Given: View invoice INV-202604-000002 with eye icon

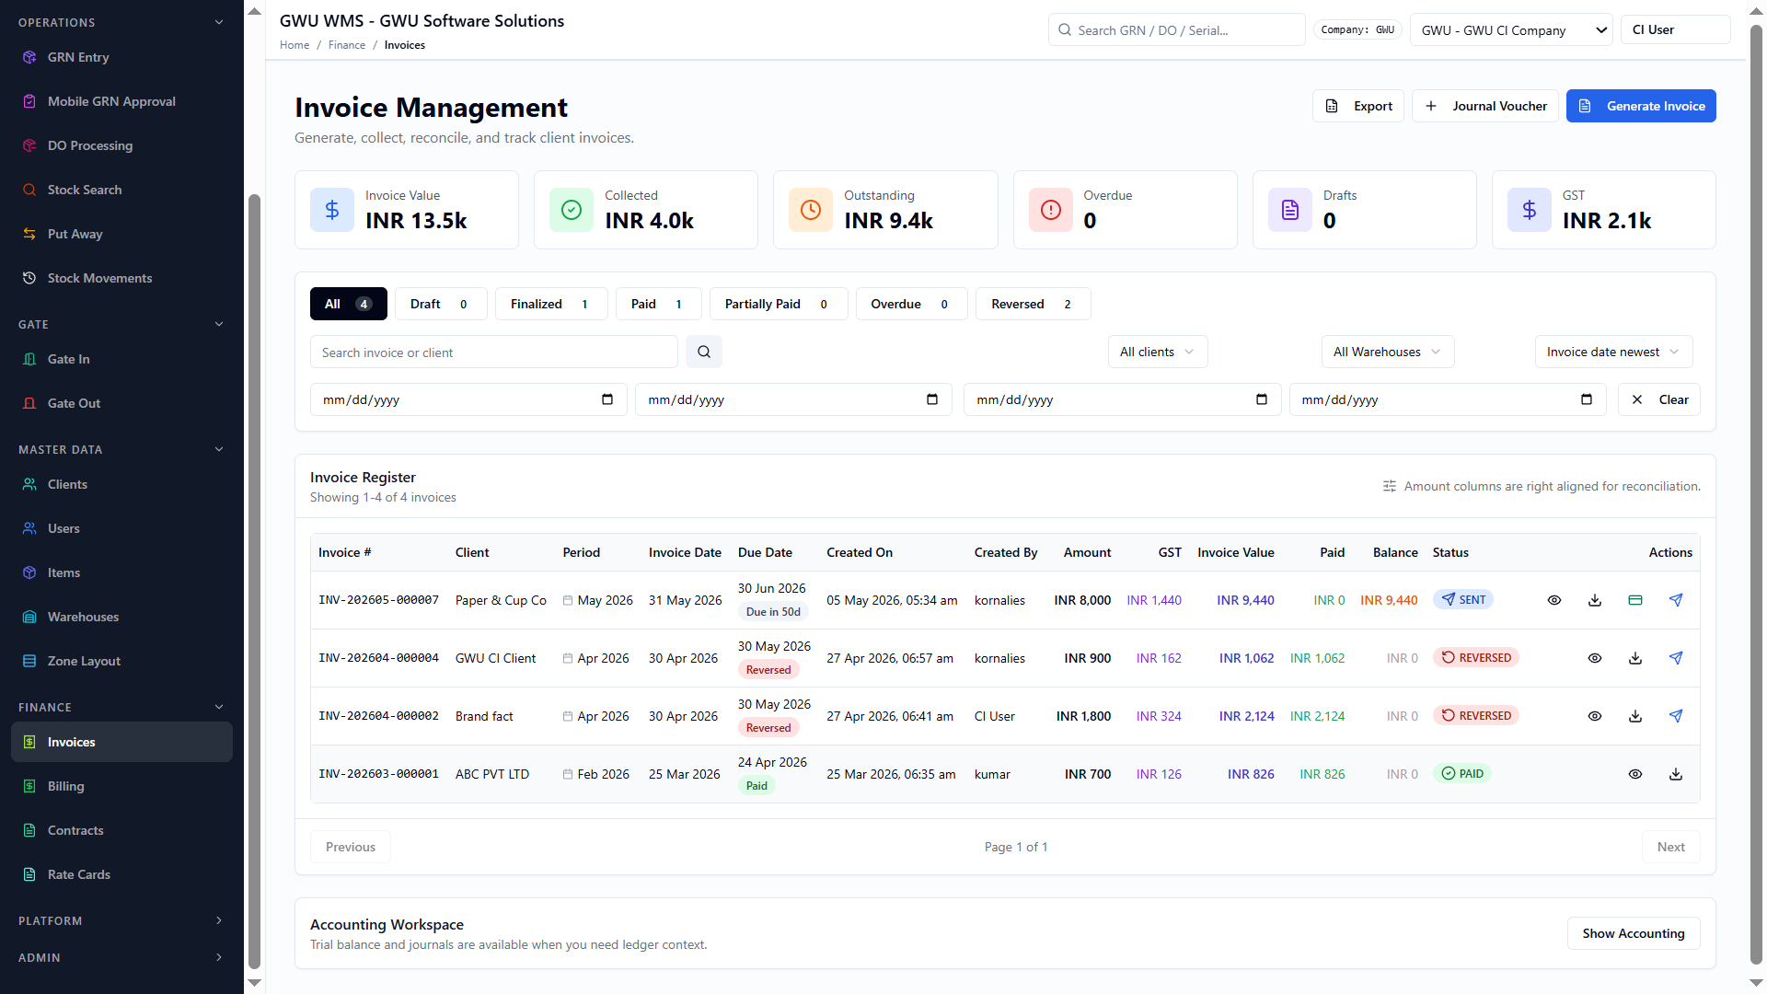Looking at the screenshot, I should [1595, 716].
